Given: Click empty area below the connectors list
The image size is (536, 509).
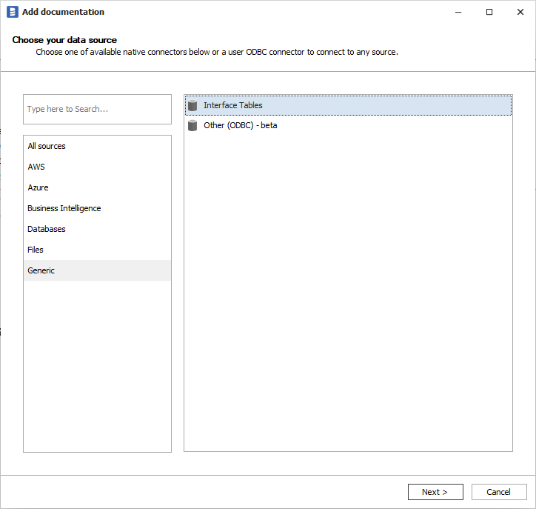Looking at the screenshot, I should point(348,296).
